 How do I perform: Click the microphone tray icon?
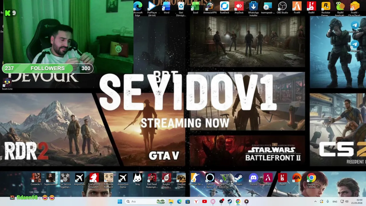pyautogui.click(x=328, y=201)
